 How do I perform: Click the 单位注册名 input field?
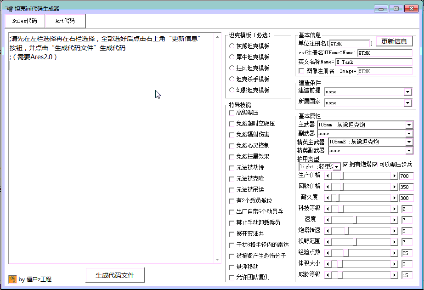coord(350,44)
